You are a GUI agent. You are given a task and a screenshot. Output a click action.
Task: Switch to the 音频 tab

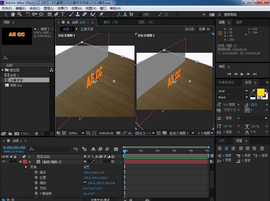(239, 22)
